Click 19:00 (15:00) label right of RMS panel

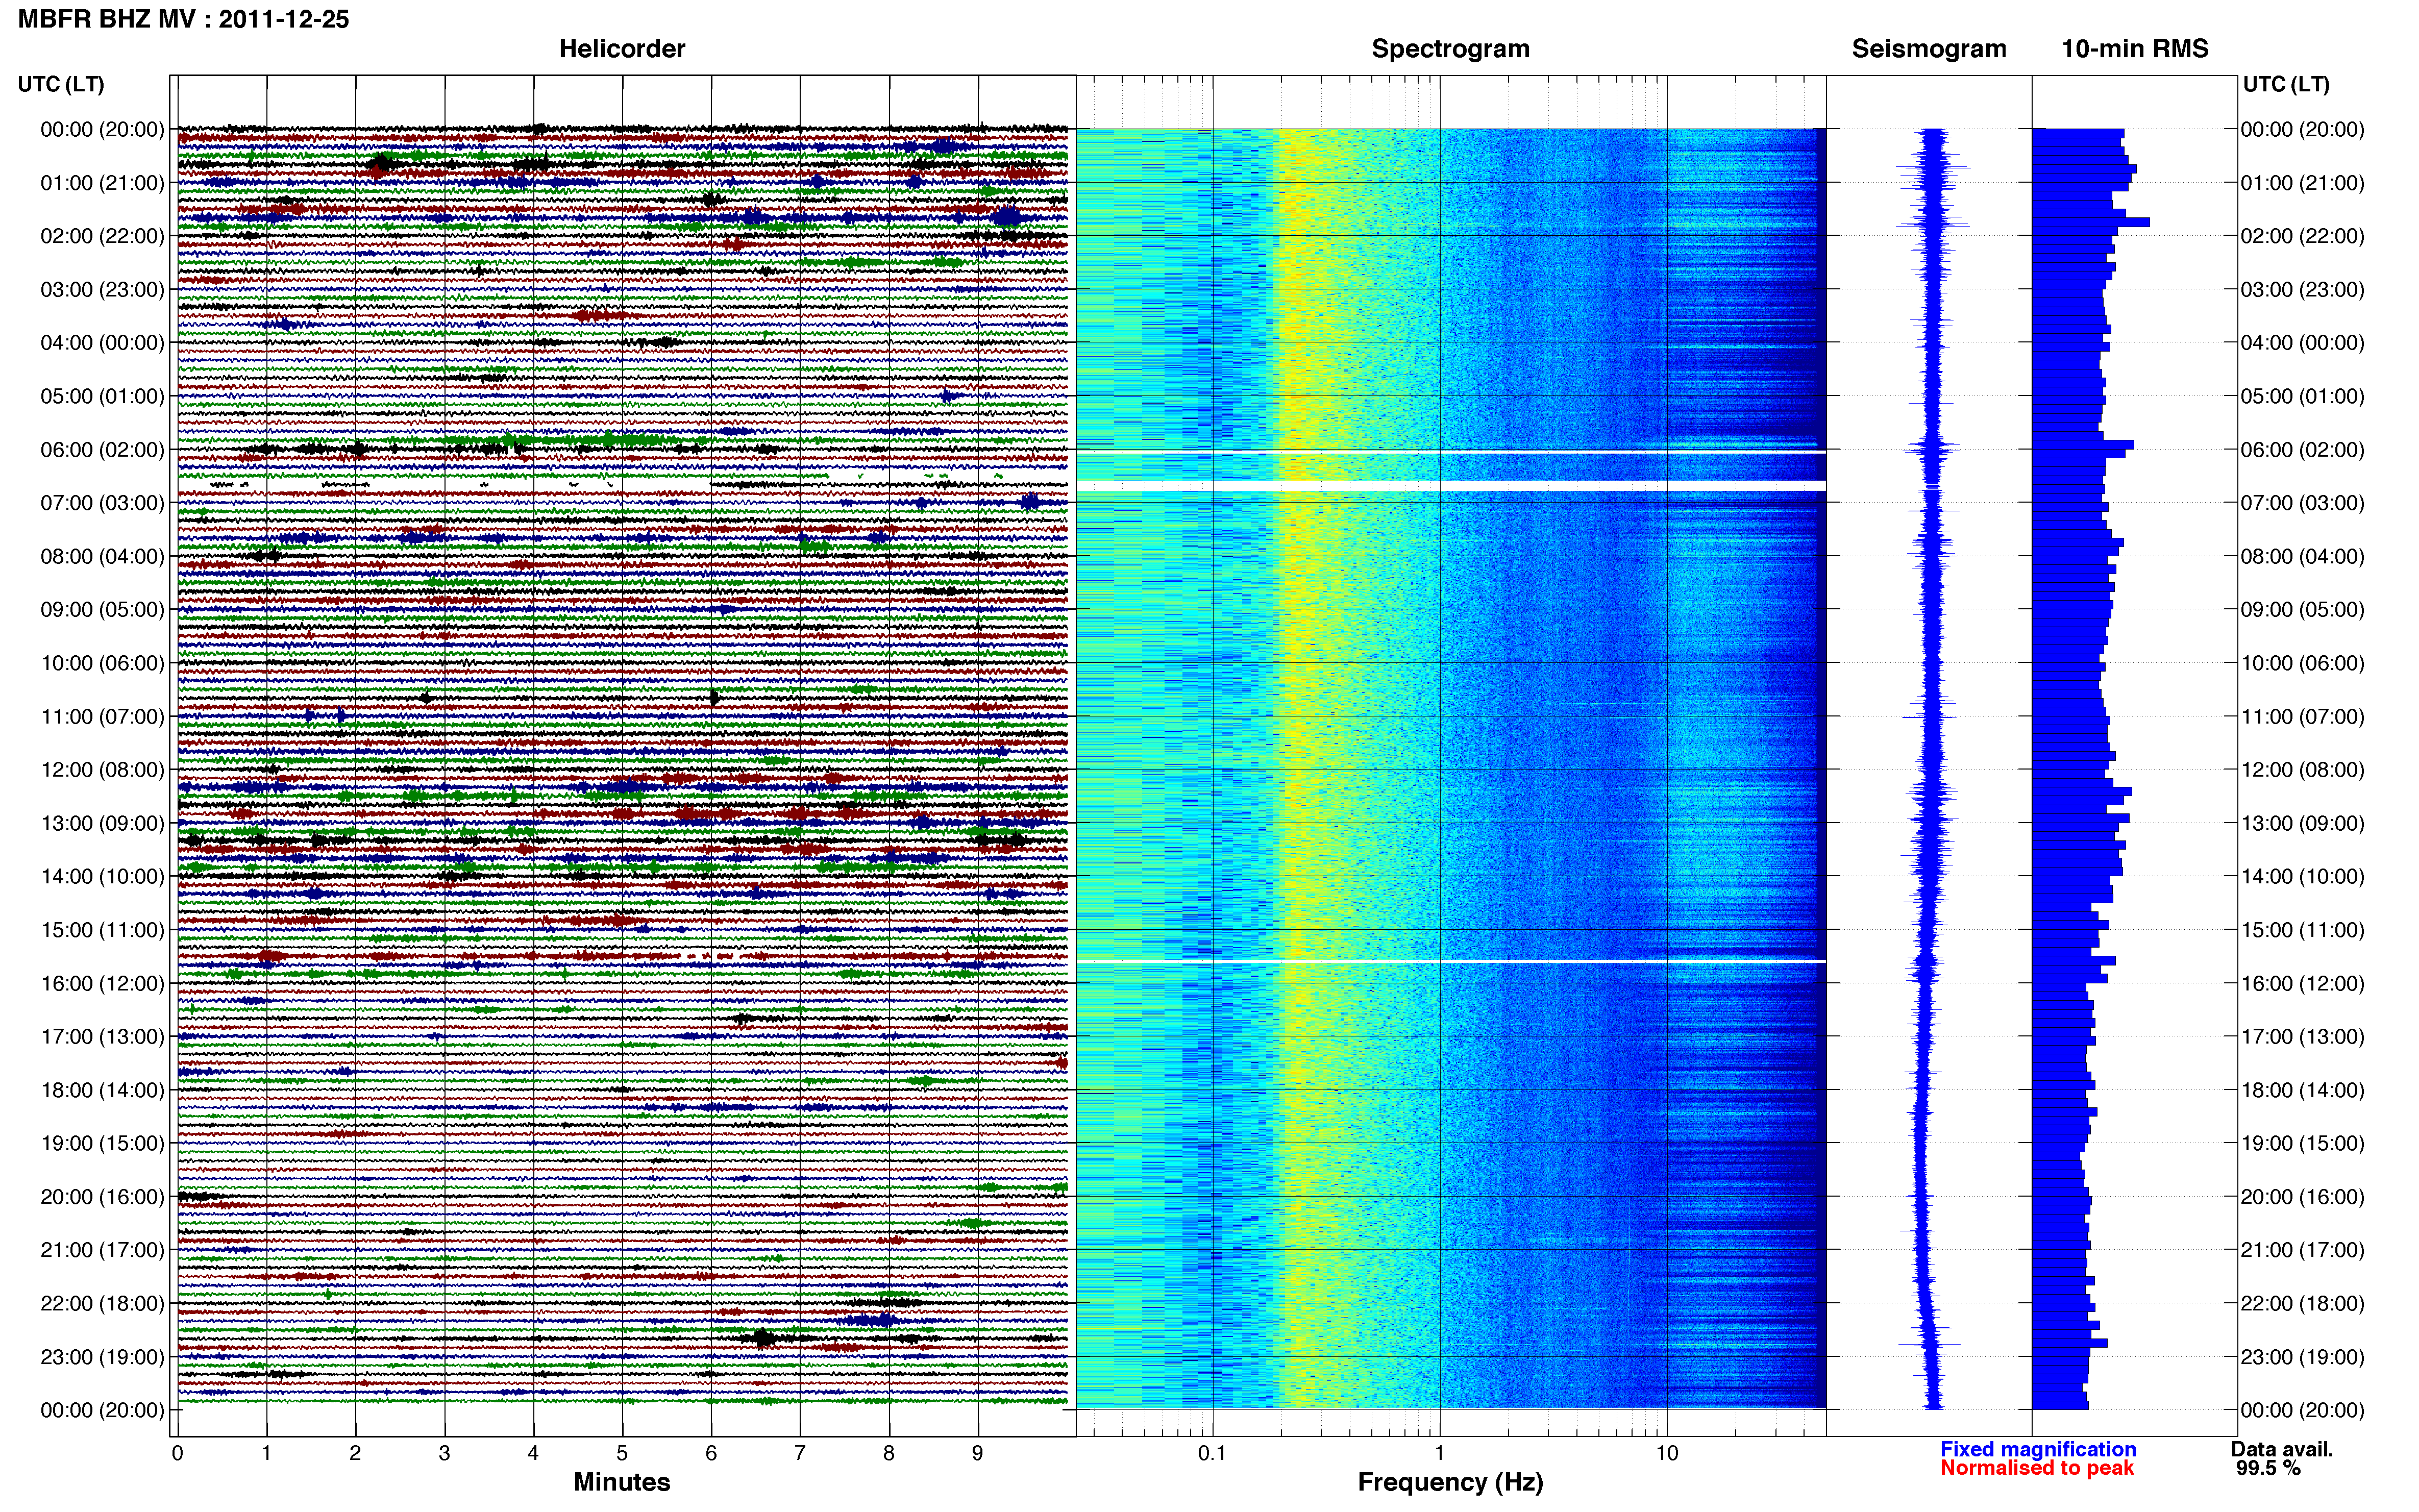[2302, 1143]
